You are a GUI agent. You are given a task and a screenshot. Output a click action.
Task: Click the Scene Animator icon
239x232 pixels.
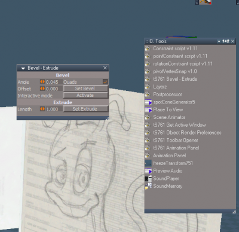tap(148, 117)
